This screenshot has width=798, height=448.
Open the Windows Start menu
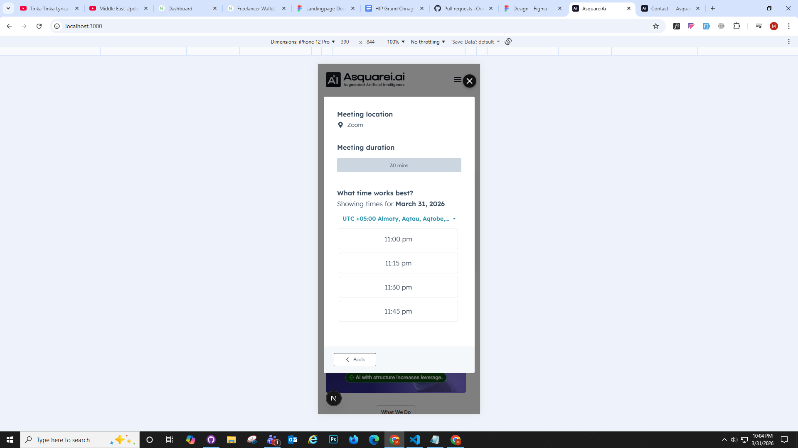[10, 440]
